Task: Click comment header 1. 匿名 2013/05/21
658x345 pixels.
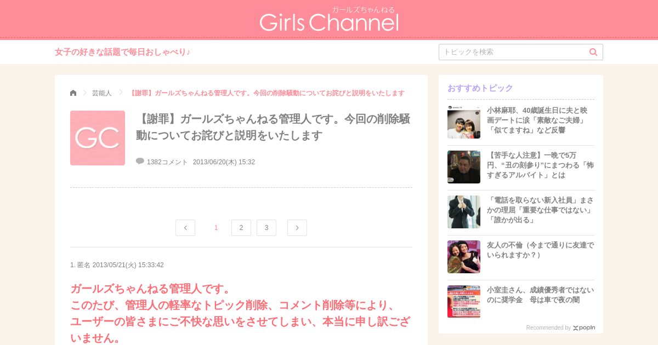Action: (x=117, y=265)
